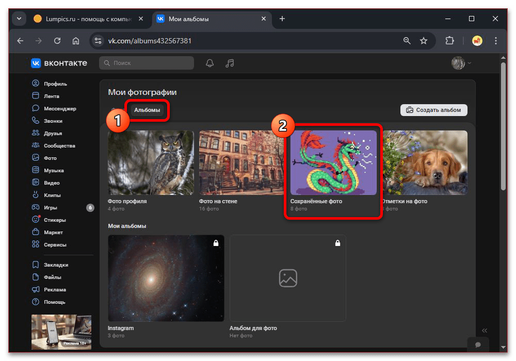Image resolution: width=516 pixels, height=361 pixels.
Task: Open Messenger from the left sidebar
Action: (x=59, y=108)
